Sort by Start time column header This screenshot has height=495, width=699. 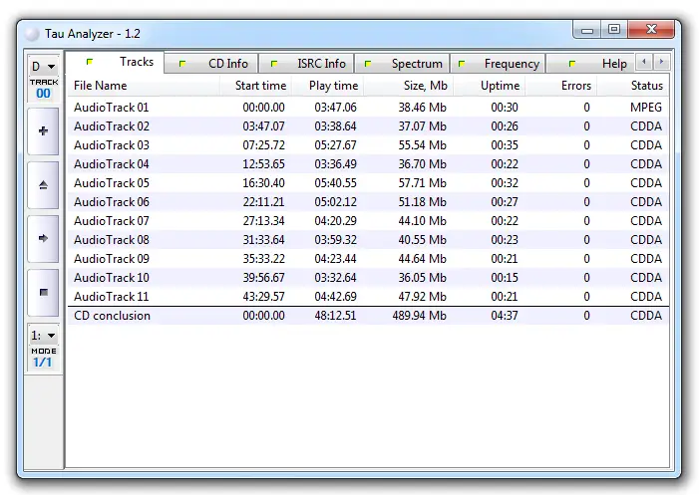[256, 86]
